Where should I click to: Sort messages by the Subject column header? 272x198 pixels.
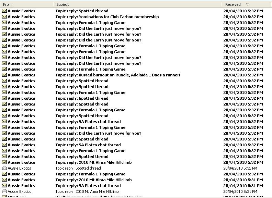pos(63,4)
